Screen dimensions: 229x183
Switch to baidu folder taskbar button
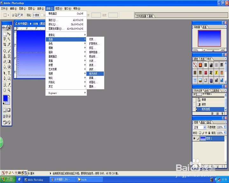[89, 180]
